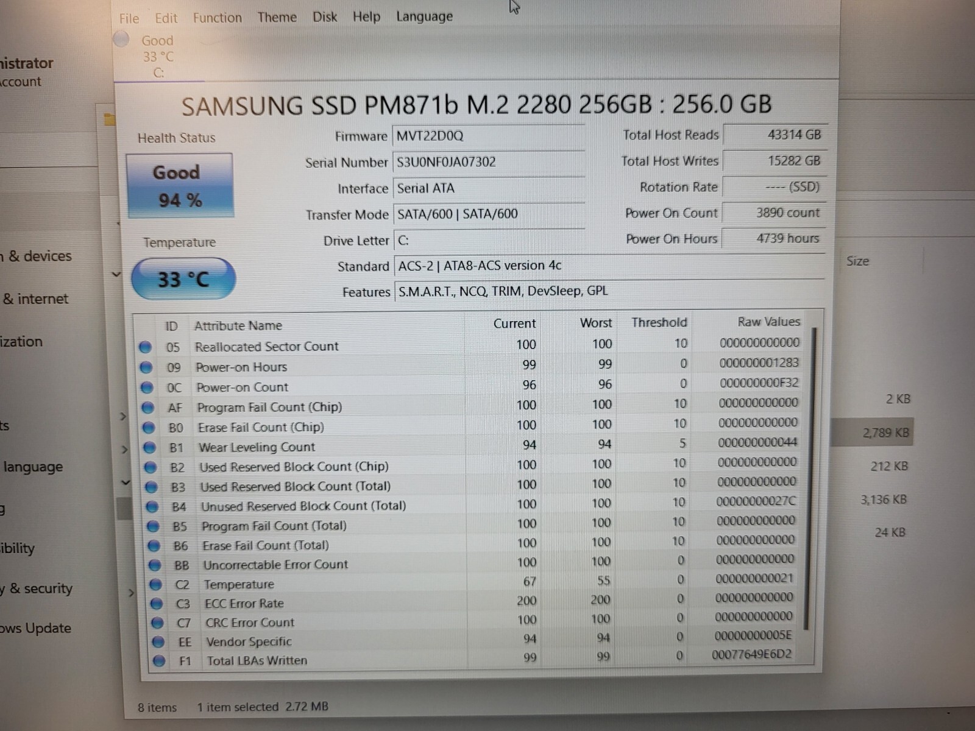The width and height of the screenshot is (975, 731).
Task: Select the Wear Leveling Count attribute name
Action: tap(257, 447)
